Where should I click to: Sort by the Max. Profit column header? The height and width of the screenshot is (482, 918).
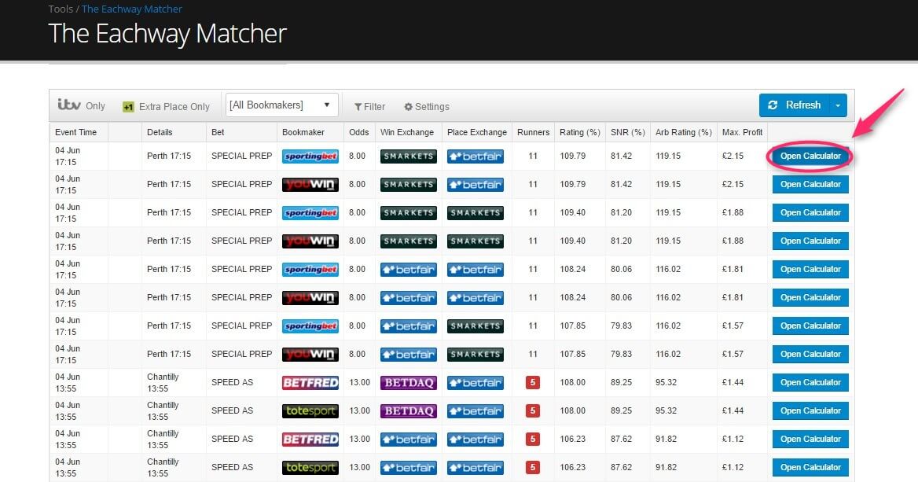pos(742,132)
